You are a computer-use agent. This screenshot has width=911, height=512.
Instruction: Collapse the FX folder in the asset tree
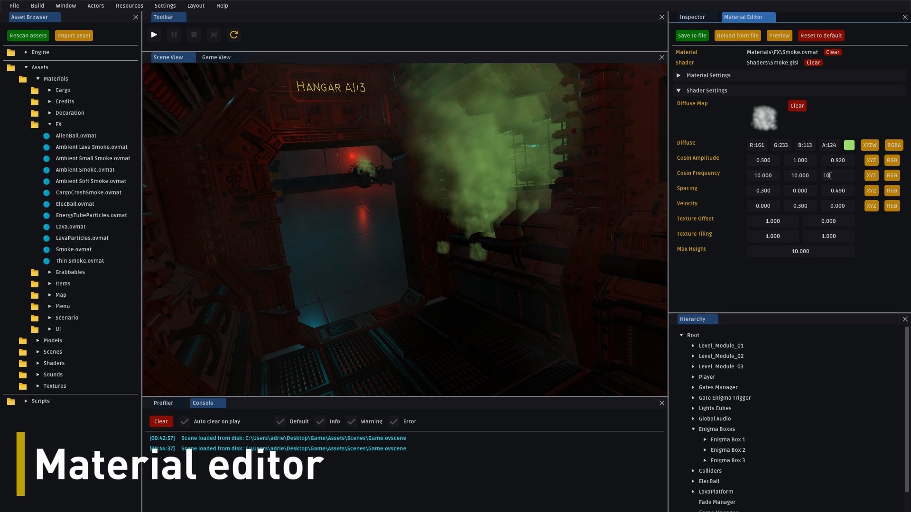50,124
